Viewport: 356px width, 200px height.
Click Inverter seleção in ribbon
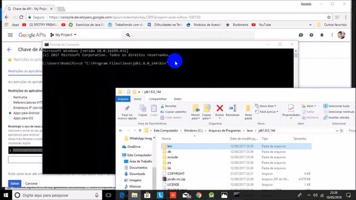[337, 117]
